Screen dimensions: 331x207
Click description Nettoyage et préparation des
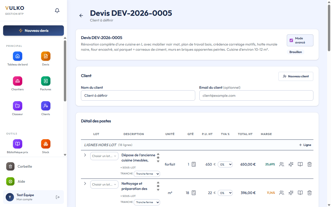pos(134,186)
